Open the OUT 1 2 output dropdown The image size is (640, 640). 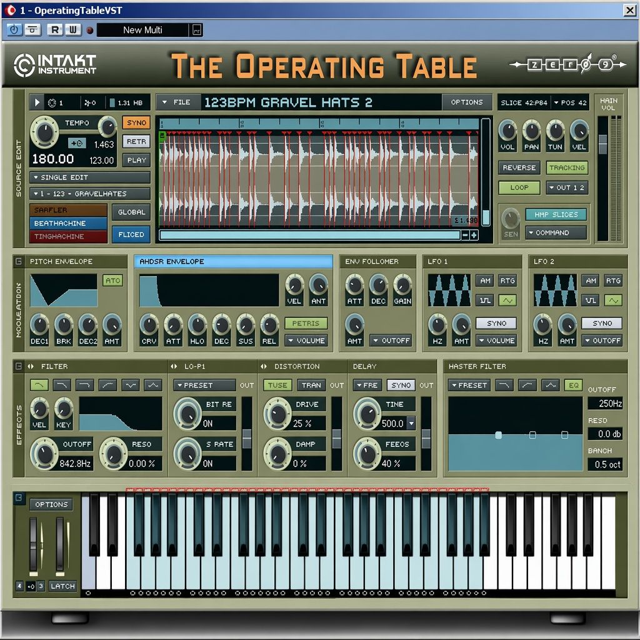click(567, 187)
